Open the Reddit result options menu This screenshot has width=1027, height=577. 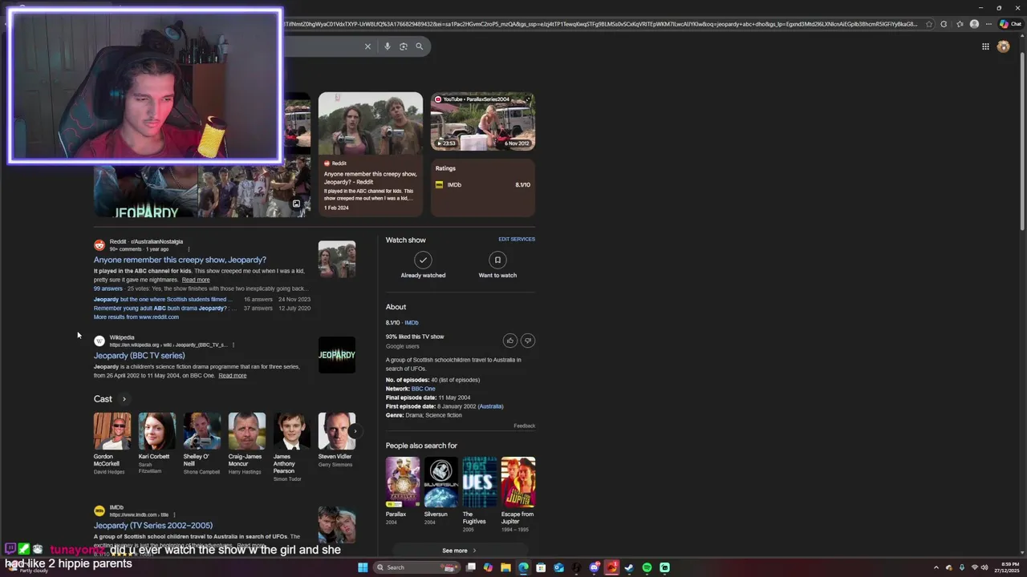coord(189,249)
